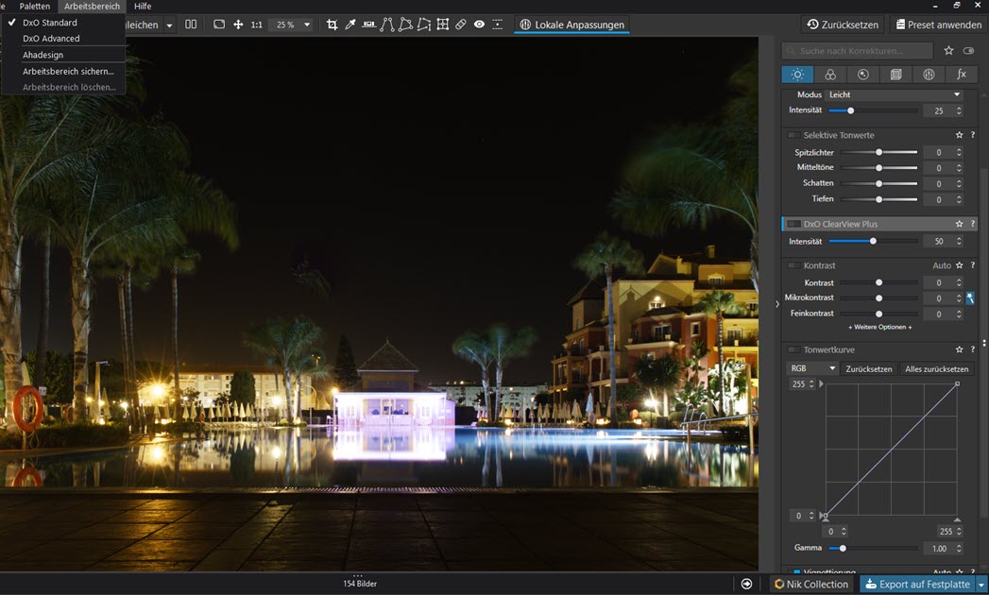Click the Mikrokontrast slider handle
The width and height of the screenshot is (989, 595).
(x=878, y=297)
